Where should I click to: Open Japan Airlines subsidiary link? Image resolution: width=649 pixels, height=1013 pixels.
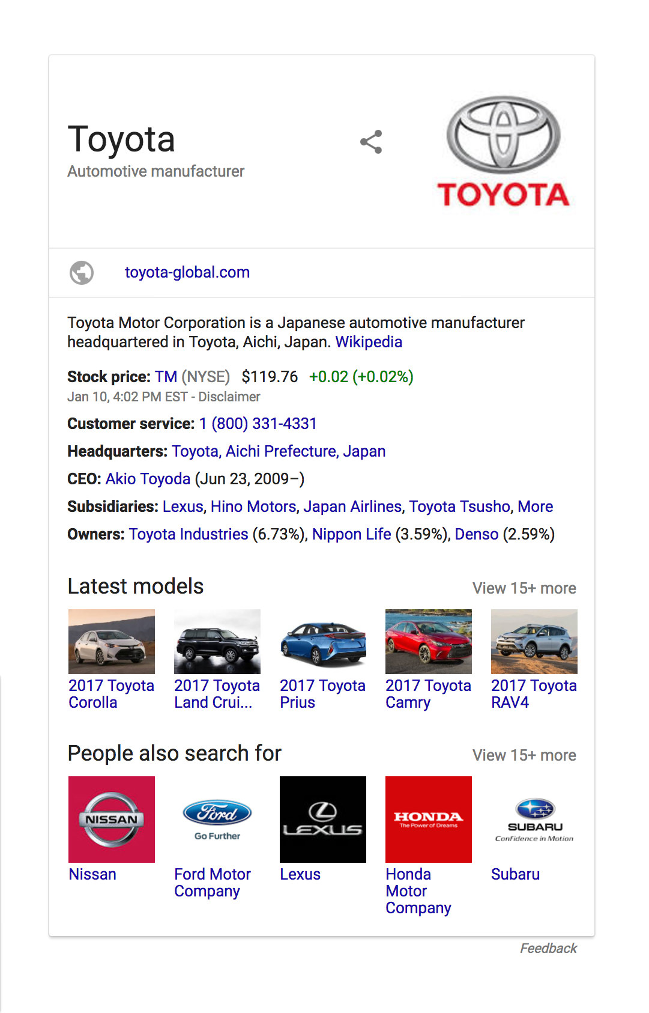(x=352, y=506)
